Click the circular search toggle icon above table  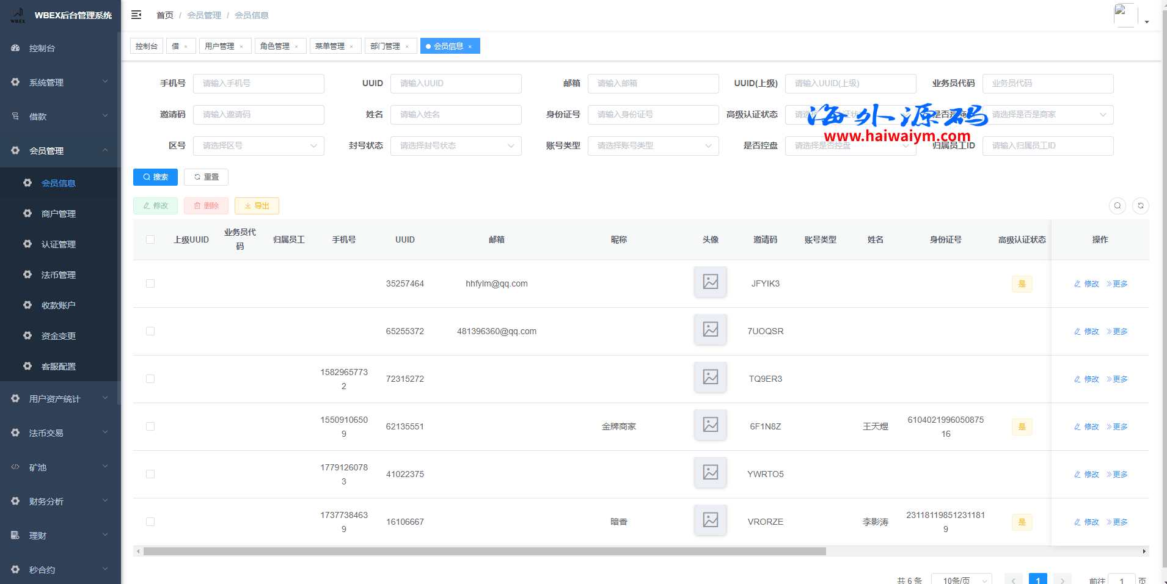coord(1117,206)
